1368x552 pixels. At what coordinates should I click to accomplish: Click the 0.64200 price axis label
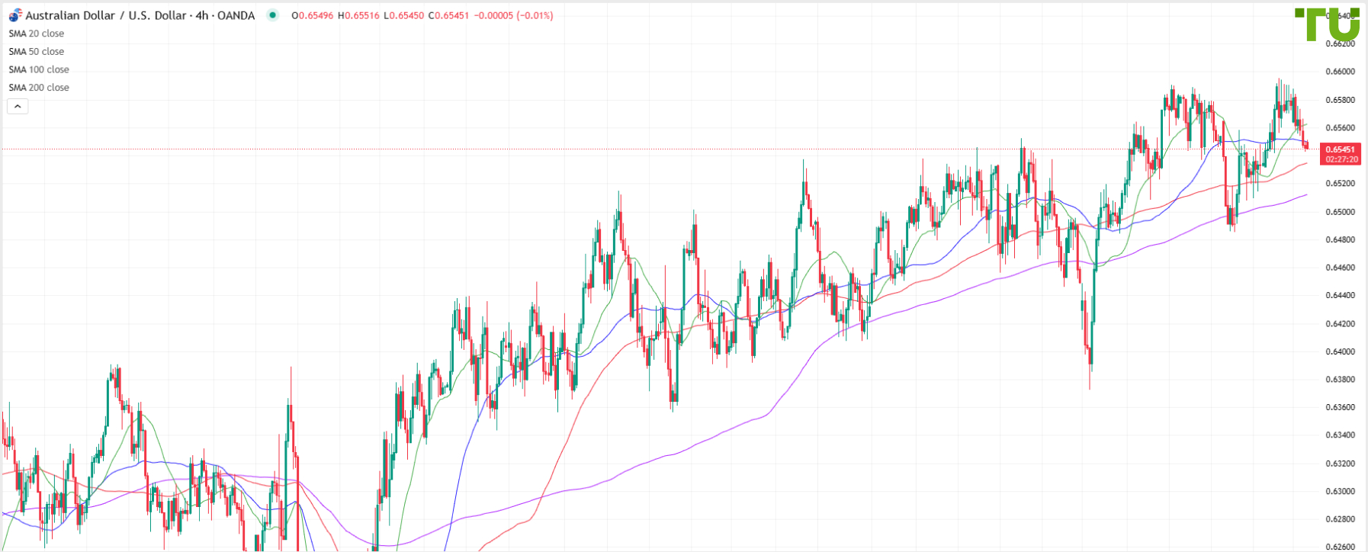[1340, 324]
